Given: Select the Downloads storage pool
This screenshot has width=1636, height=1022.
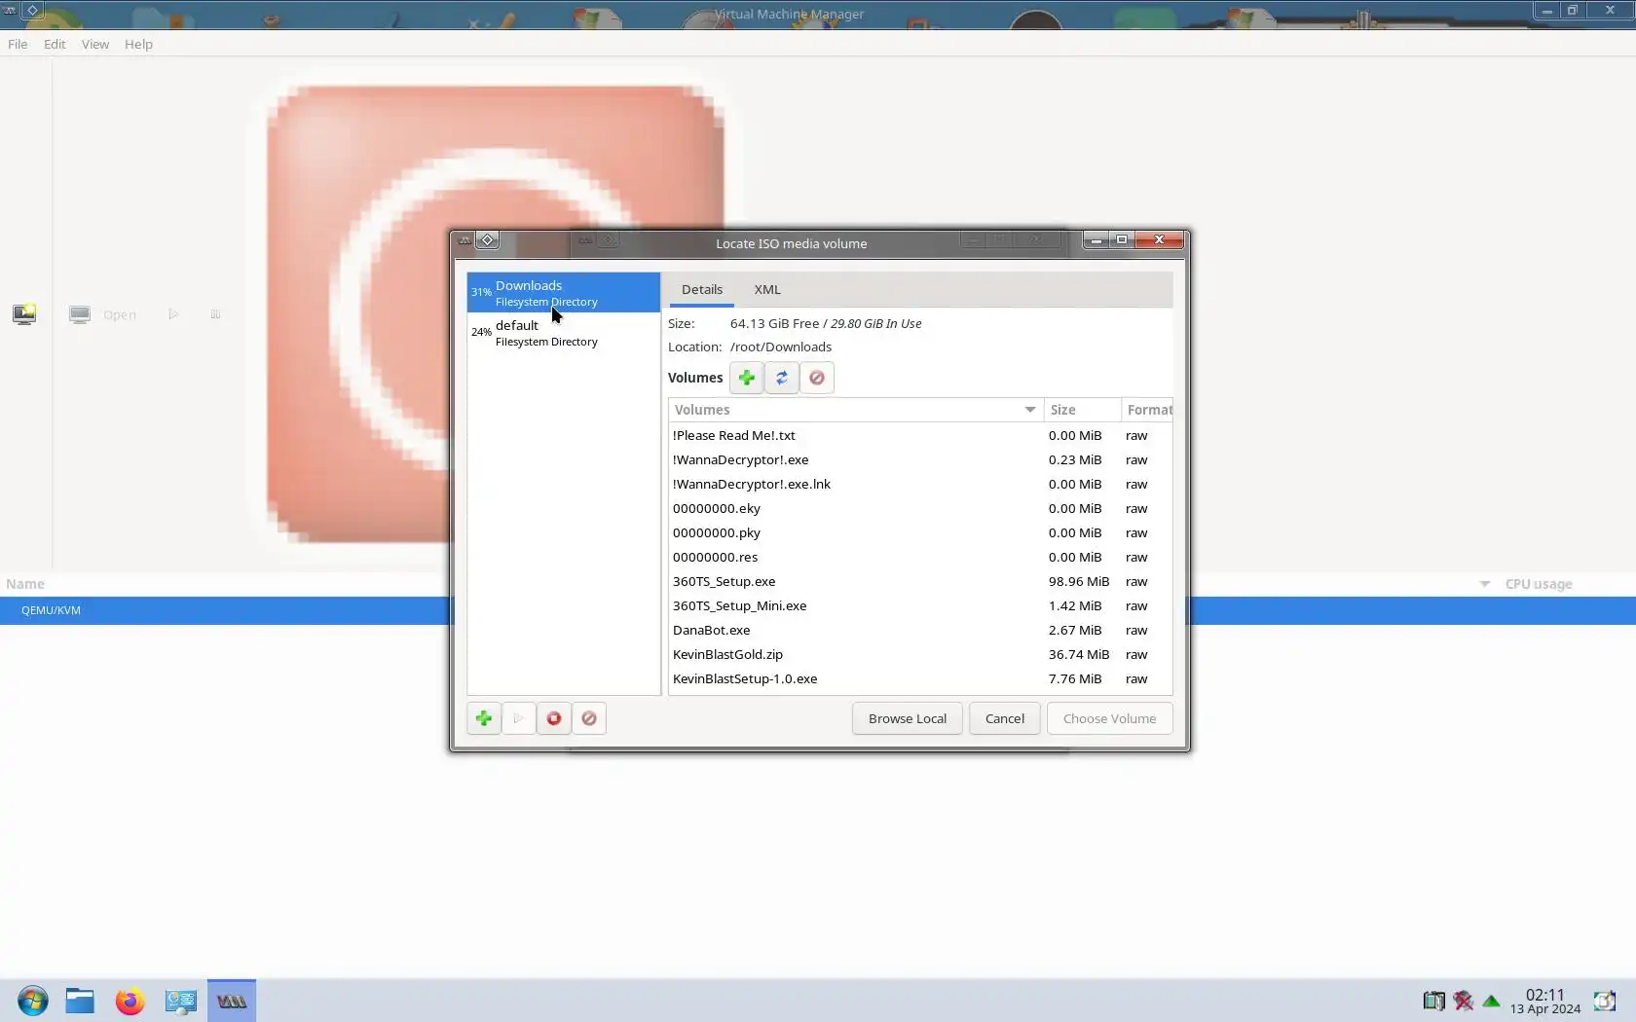Looking at the screenshot, I should point(564,293).
